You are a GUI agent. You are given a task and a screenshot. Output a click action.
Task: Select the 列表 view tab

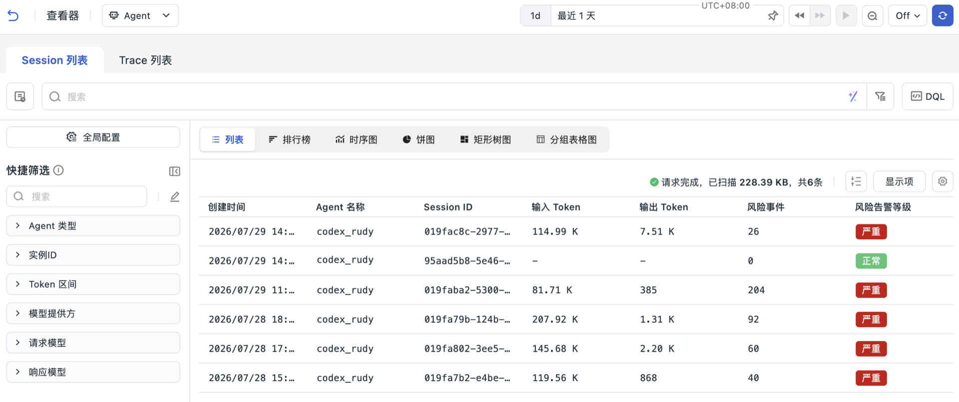point(227,139)
